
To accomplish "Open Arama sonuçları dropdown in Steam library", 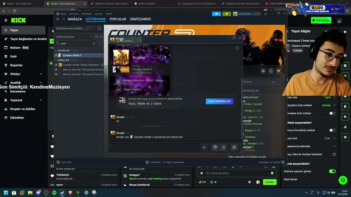I will click(x=91, y=37).
